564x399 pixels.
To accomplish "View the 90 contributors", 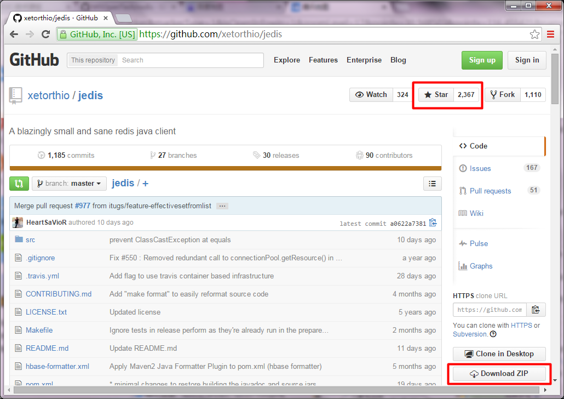I will (x=384, y=155).
